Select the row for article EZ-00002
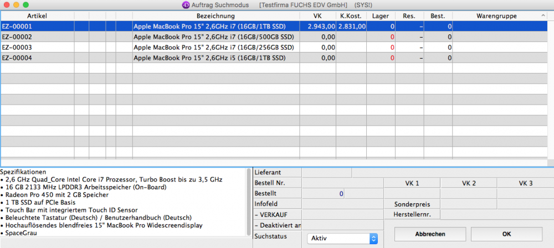Viewport: 554px width, 248px height. tap(166, 37)
